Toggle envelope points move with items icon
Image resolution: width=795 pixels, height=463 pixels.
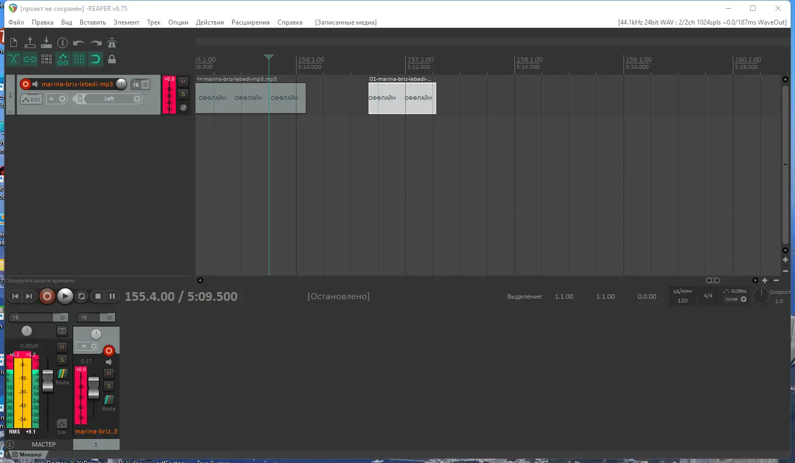point(63,59)
